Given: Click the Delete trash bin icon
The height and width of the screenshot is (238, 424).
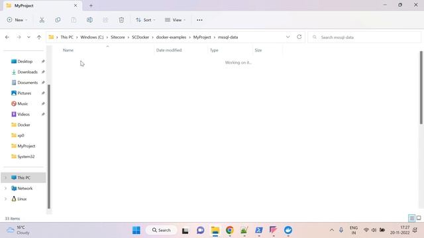Looking at the screenshot, I should 121,20.
